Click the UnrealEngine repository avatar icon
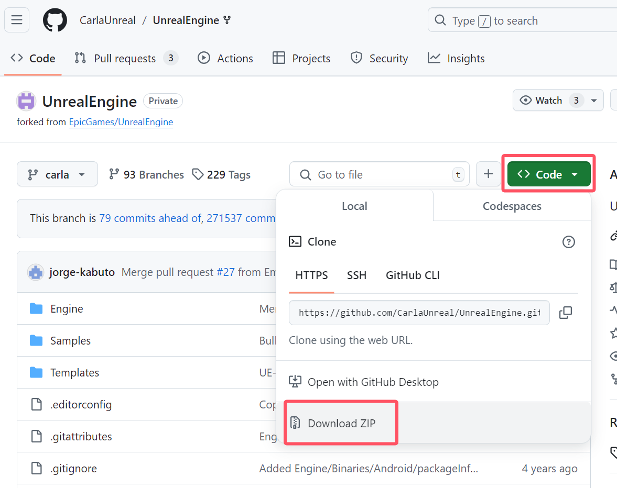 pos(26,101)
